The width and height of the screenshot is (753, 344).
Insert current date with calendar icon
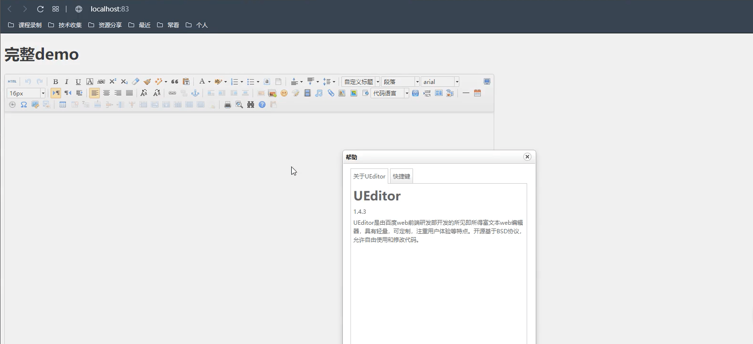coord(477,93)
